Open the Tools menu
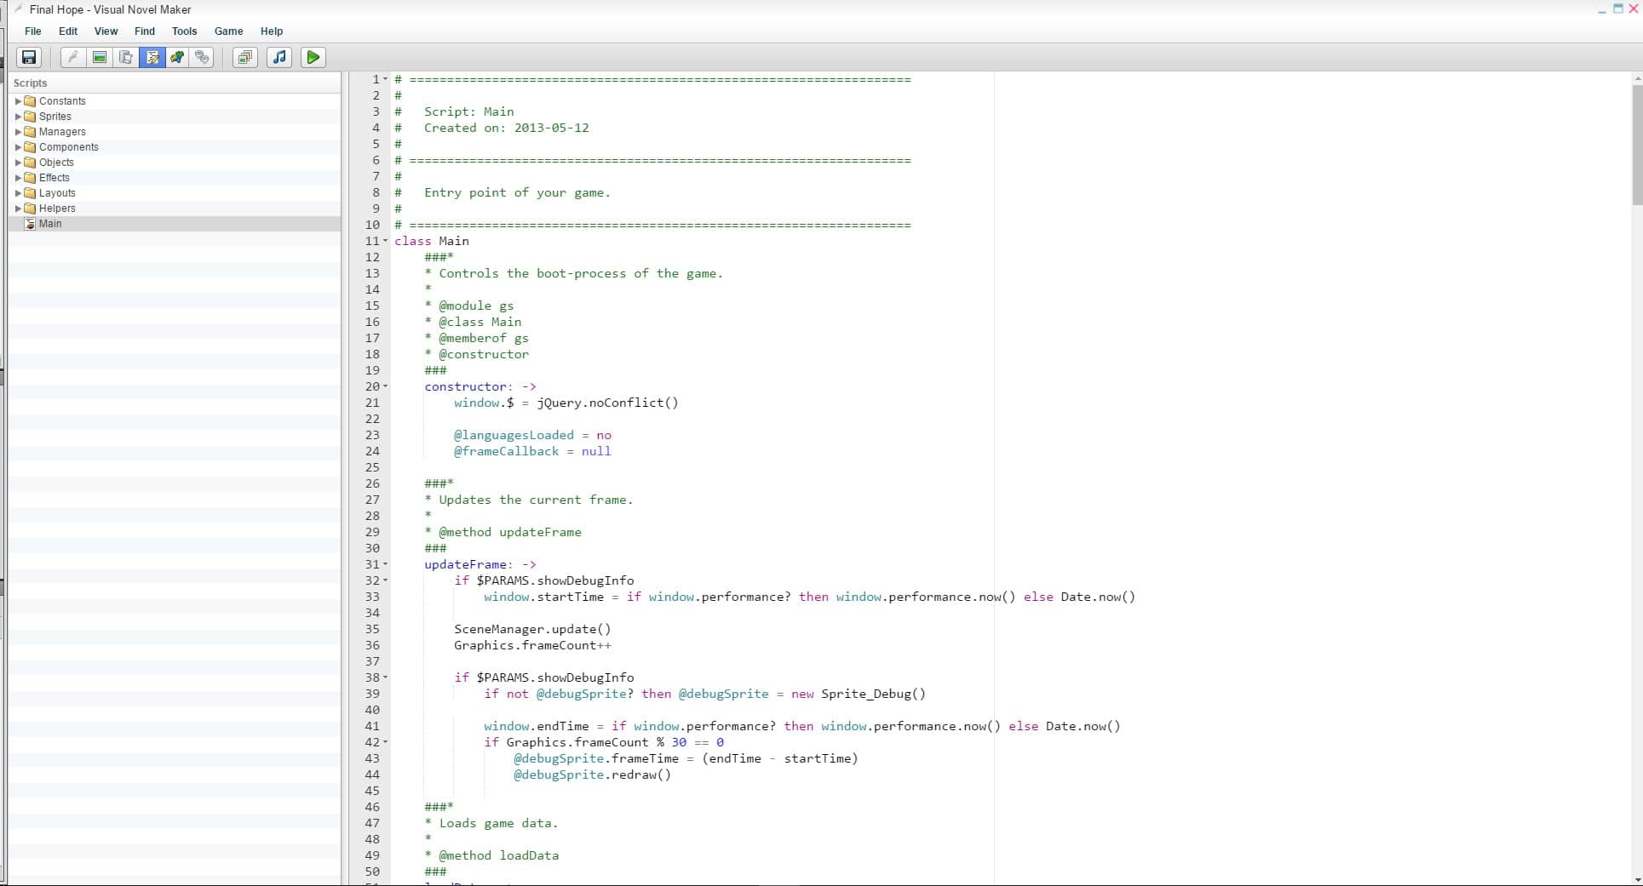1643x886 pixels. pyautogui.click(x=184, y=31)
